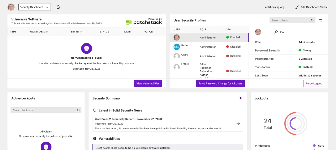The width and height of the screenshot is (336, 150).
Task: Open the WordPress Vulnerability Report arrow
Action: [x=238, y=124]
